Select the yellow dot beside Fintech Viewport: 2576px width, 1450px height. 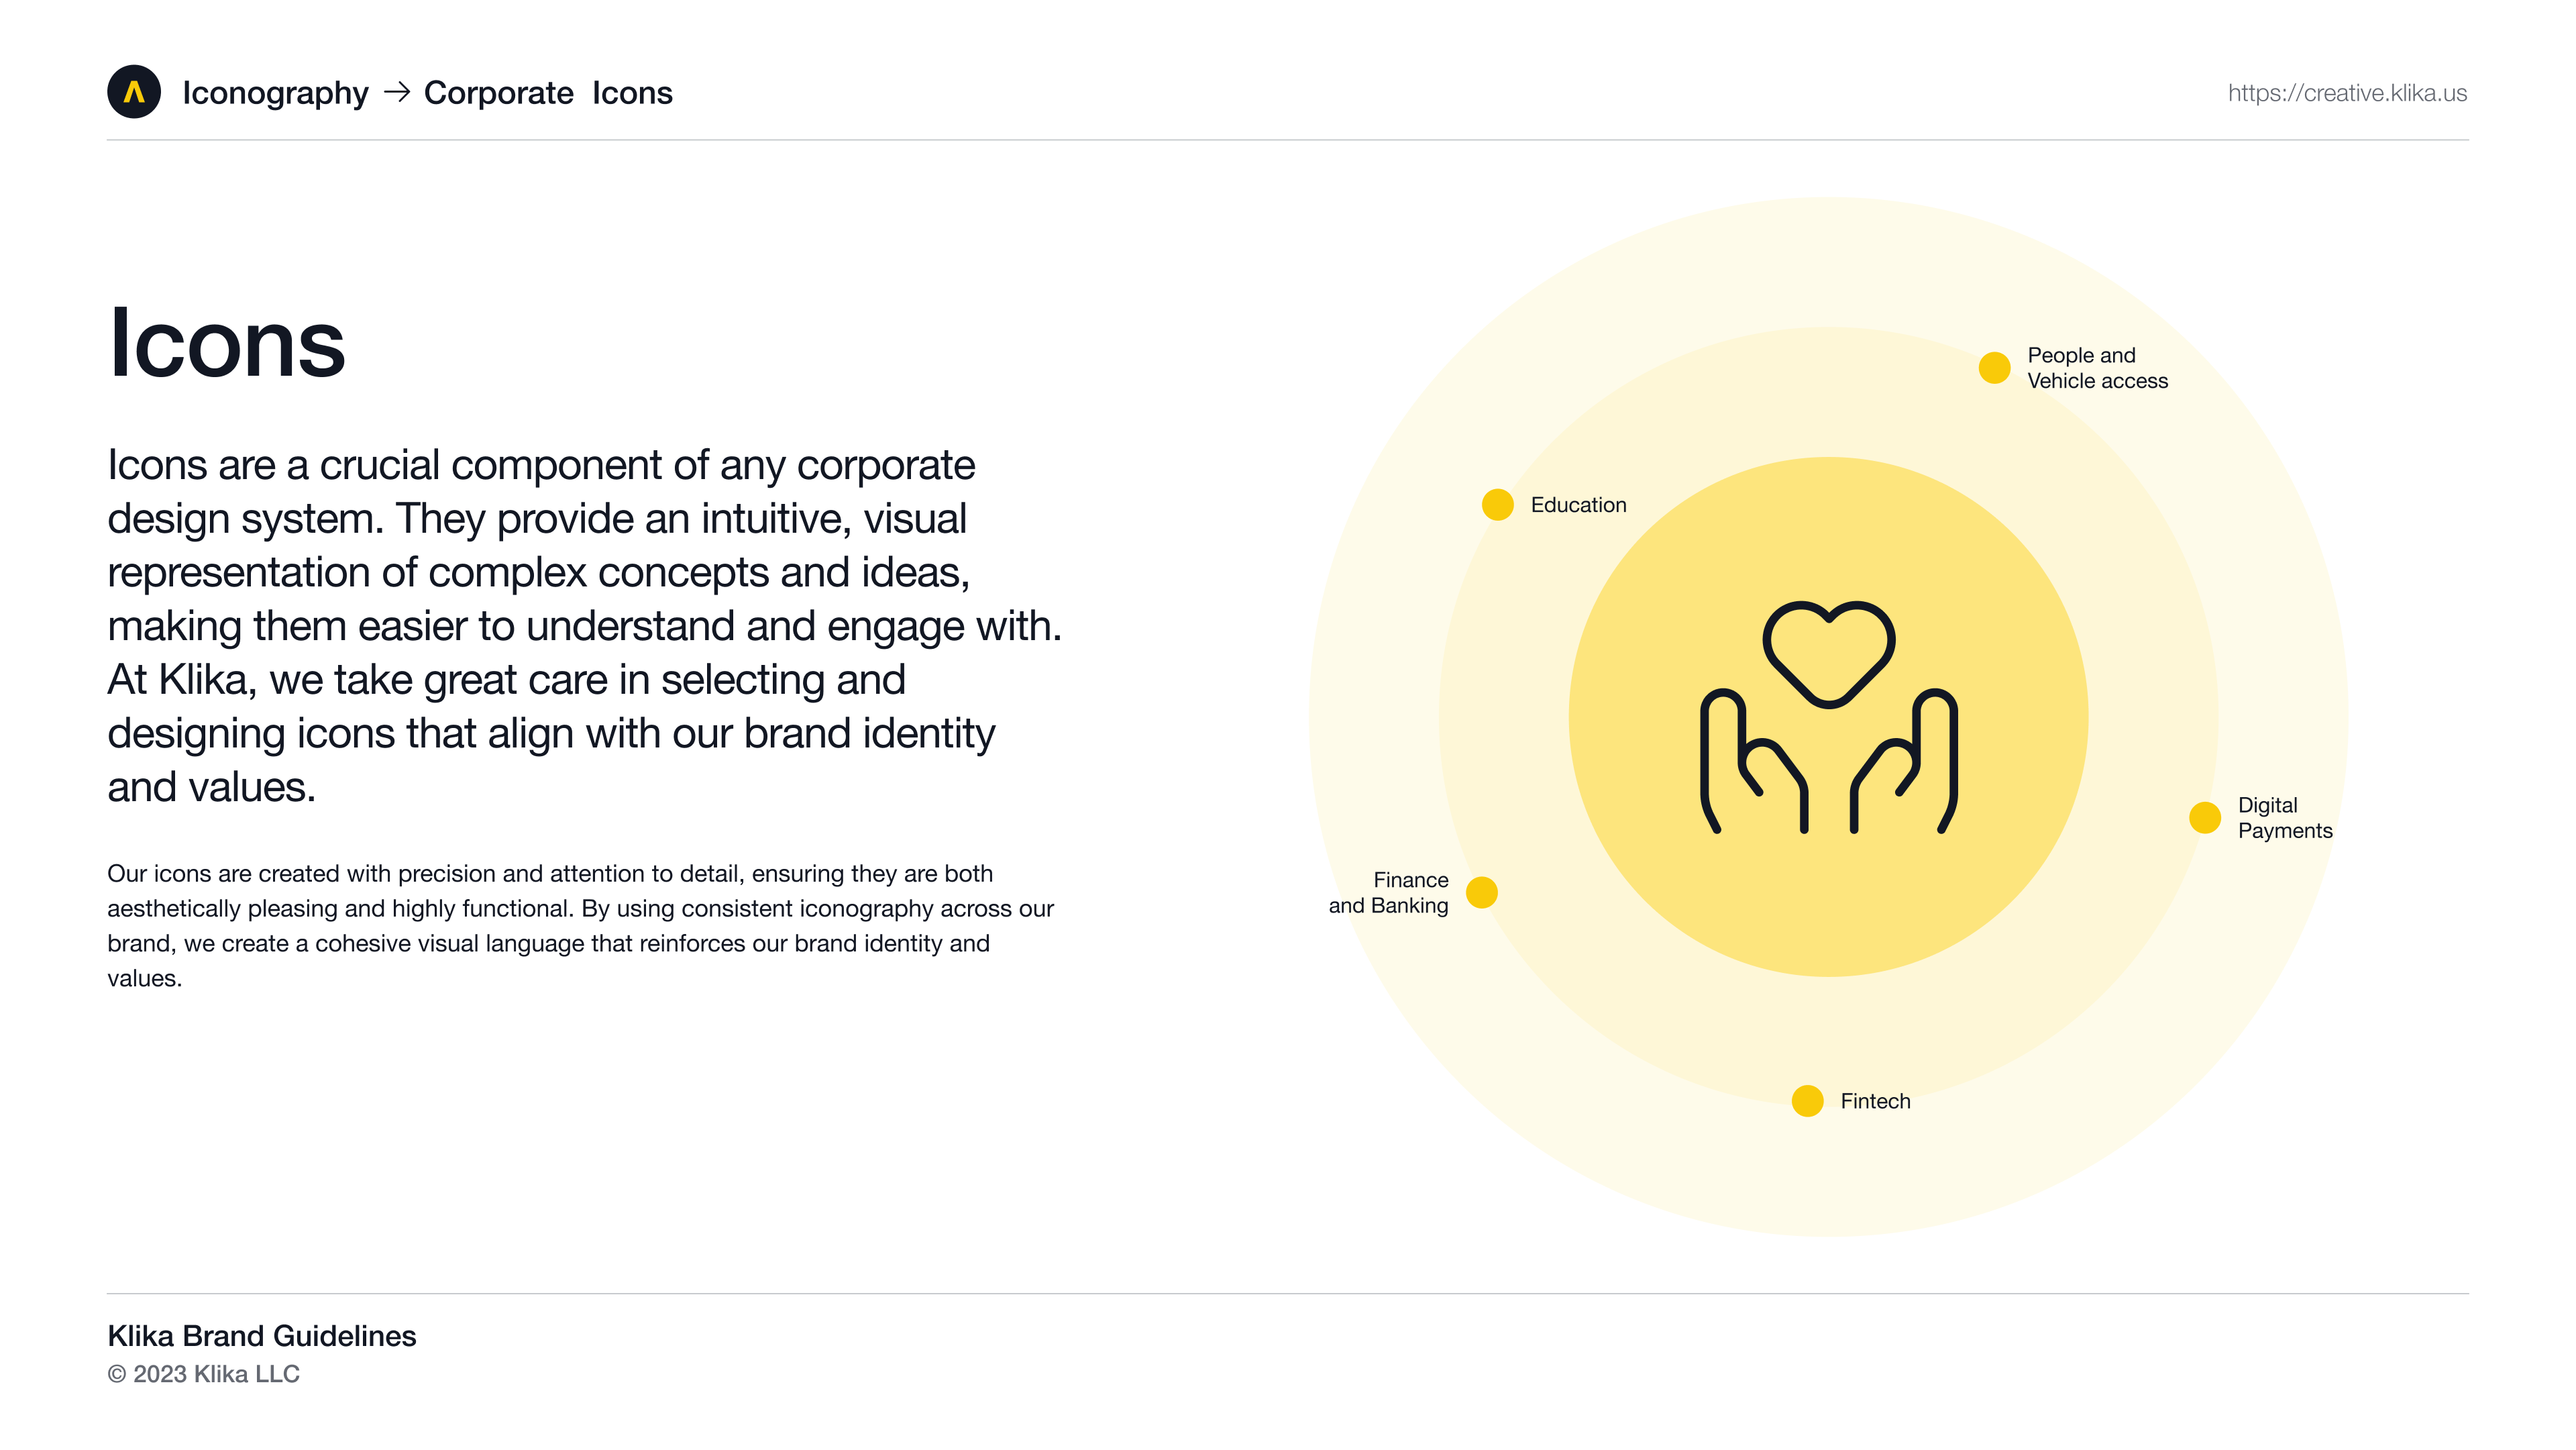coord(1807,1101)
